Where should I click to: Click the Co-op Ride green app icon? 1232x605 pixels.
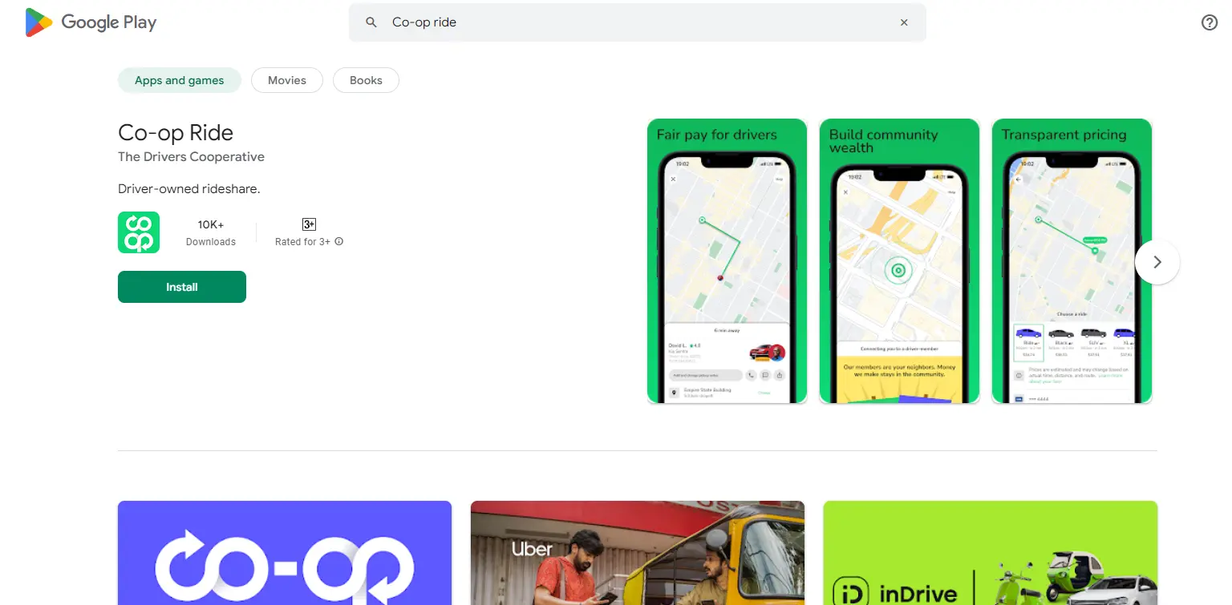click(x=139, y=232)
